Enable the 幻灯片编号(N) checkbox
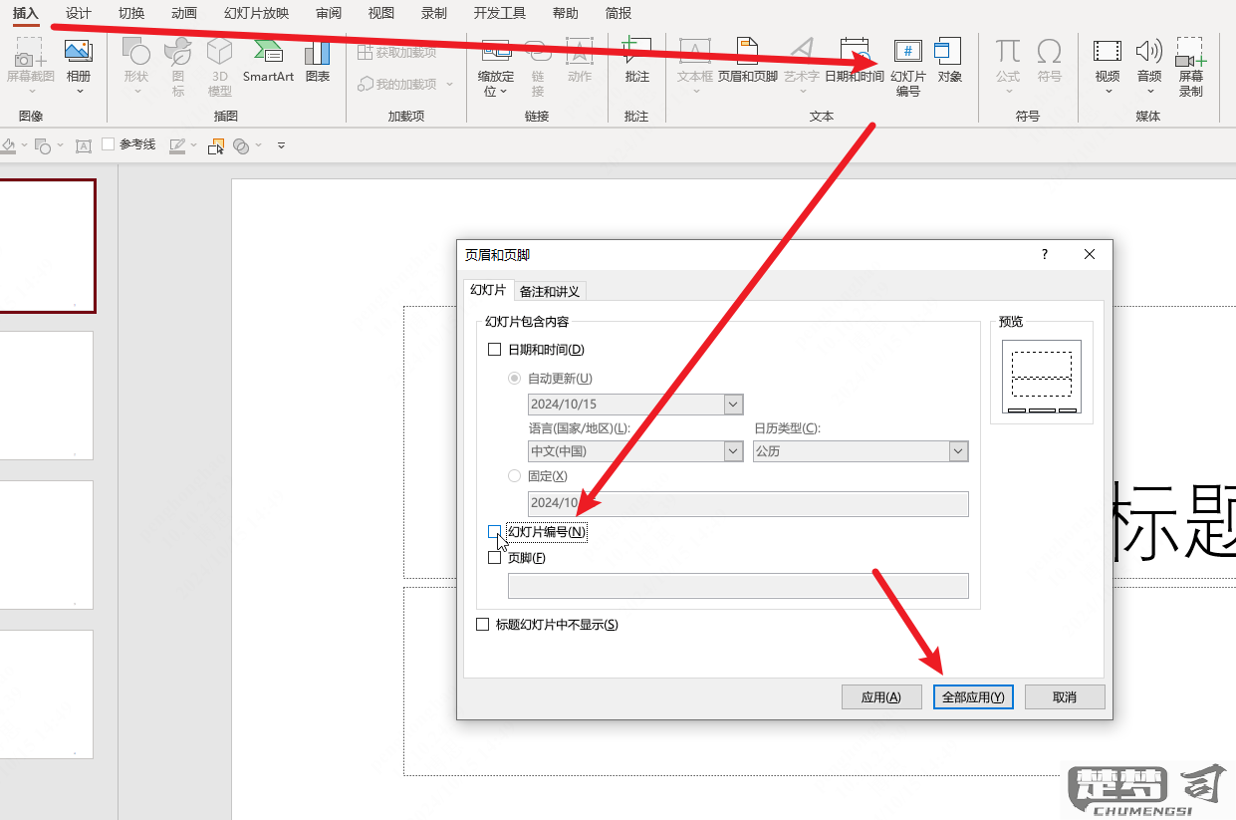This screenshot has height=820, width=1236. pos(495,532)
